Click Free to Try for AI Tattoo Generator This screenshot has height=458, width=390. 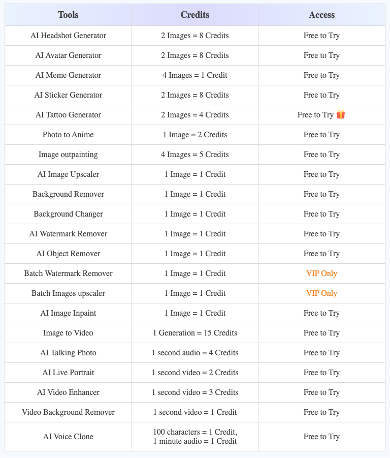[x=315, y=115]
